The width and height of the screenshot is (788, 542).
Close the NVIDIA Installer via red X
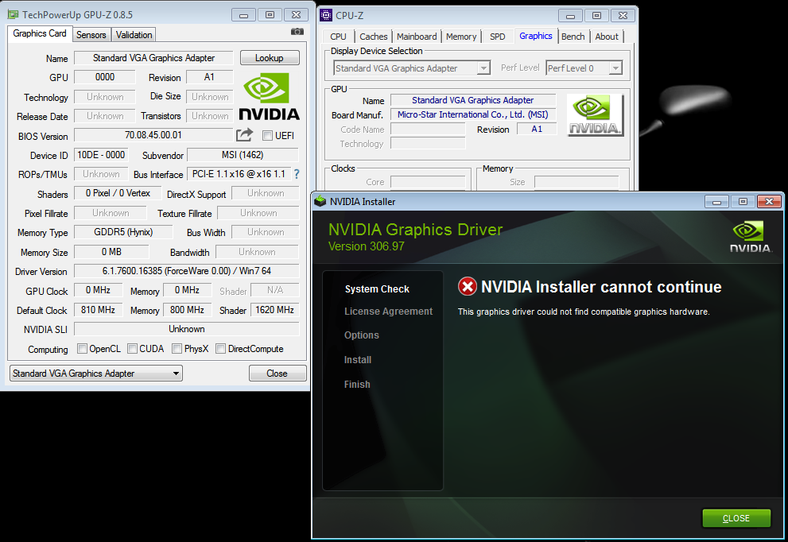click(769, 201)
